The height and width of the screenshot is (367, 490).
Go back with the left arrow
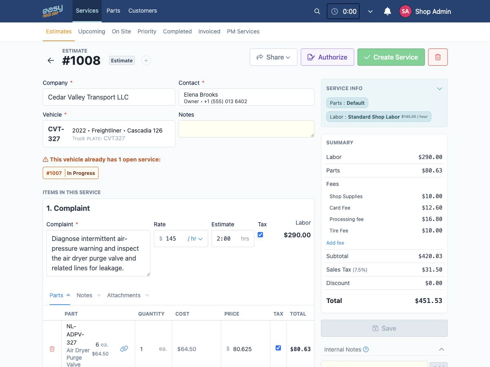[x=51, y=60]
